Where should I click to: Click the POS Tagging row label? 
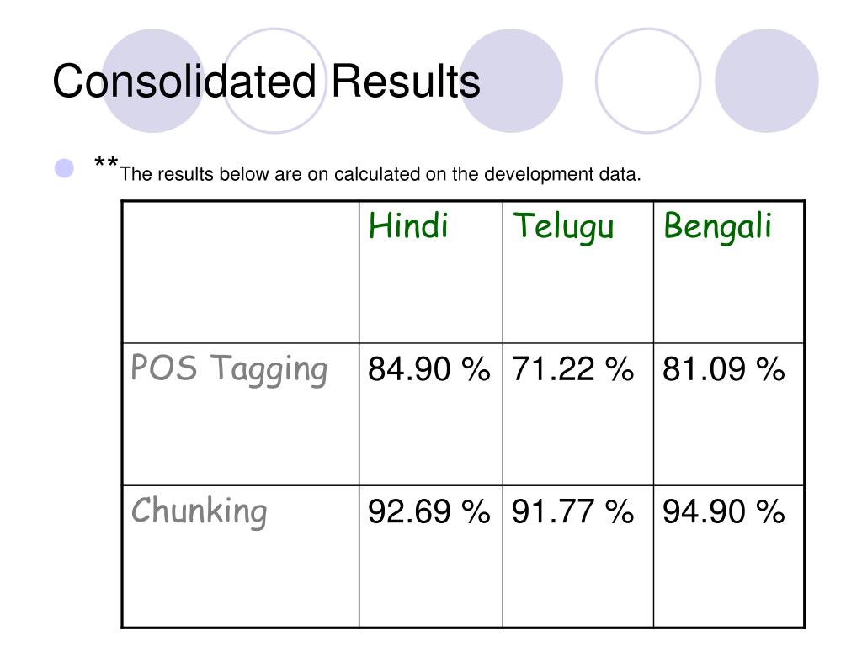click(229, 368)
